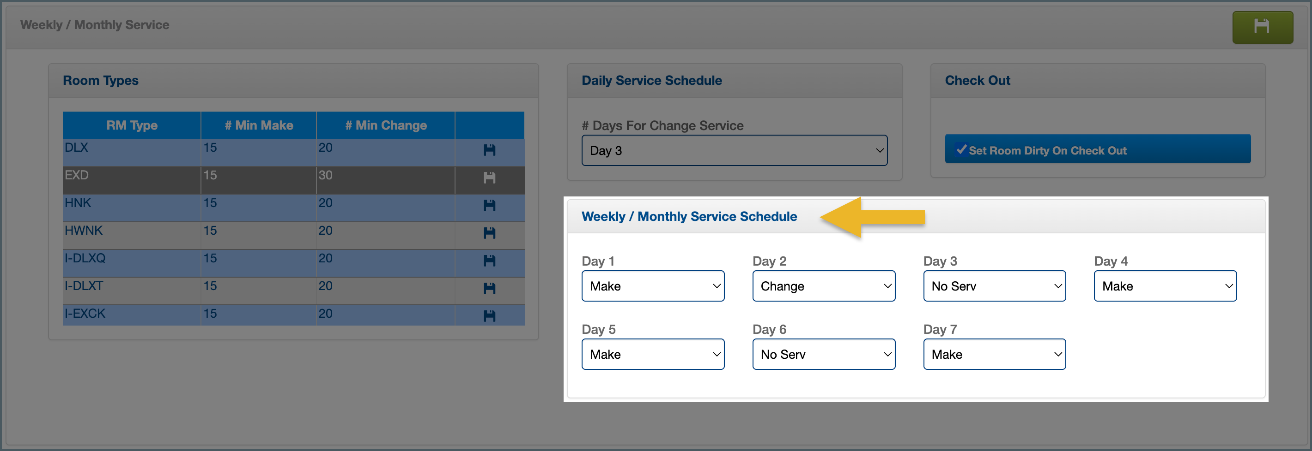
Task: Open the Day 1 service dropdown
Action: point(652,286)
